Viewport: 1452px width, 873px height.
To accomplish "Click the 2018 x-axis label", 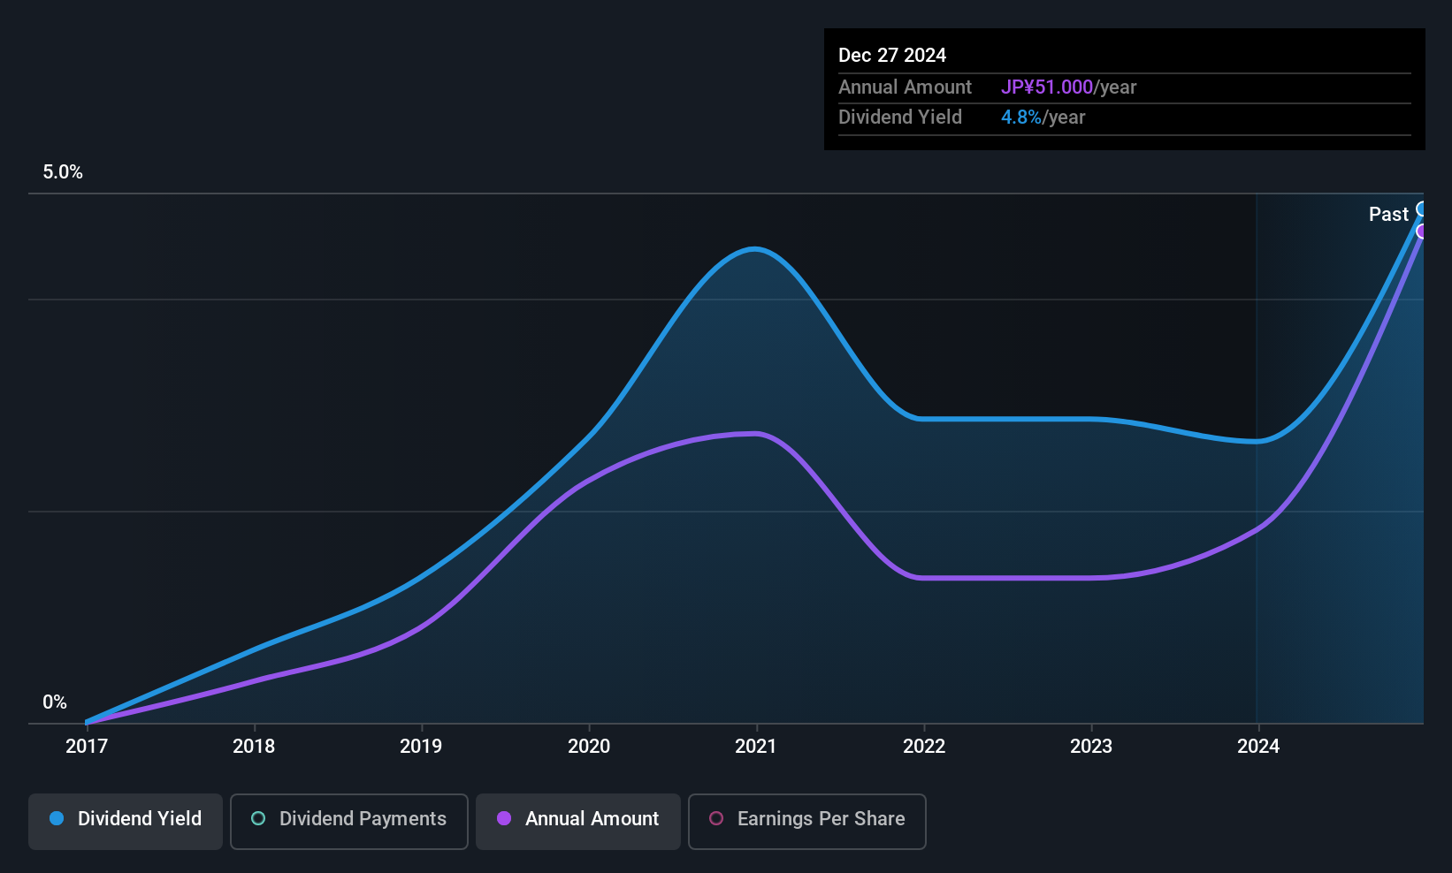I will click(x=254, y=747).
